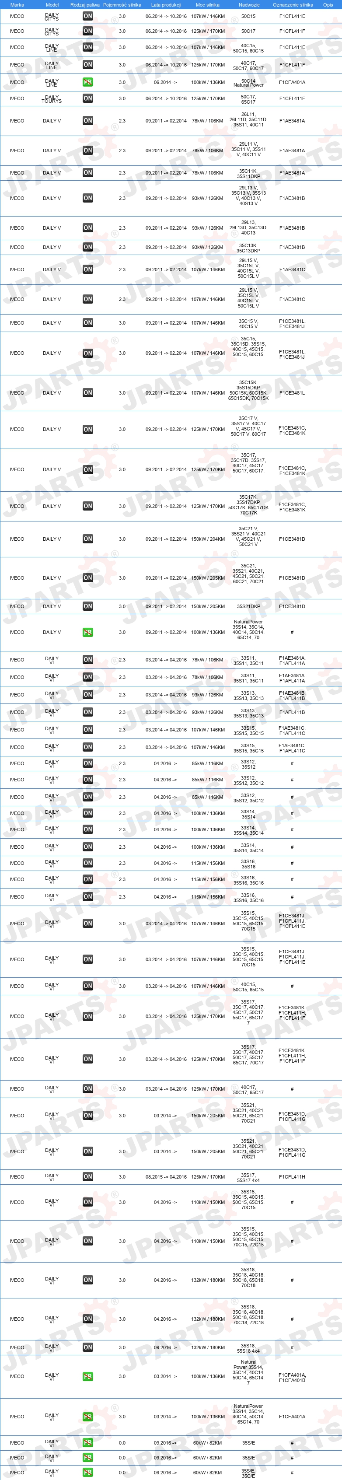Viewport: 342px width, 1480px height.
Task: Select the DAILY TOURYS model cell
Action: click(52, 99)
